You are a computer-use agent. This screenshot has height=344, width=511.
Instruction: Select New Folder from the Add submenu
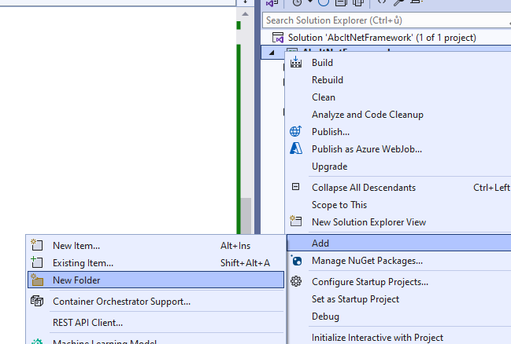point(76,280)
